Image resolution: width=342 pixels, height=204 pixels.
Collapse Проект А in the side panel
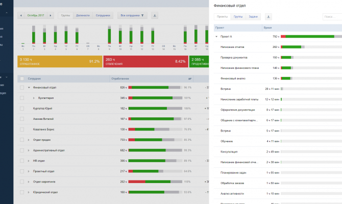pos(216,37)
